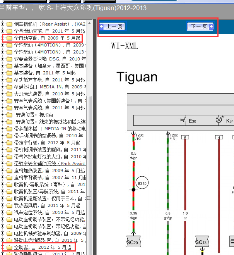This screenshot has width=234, height=255.
Task: Select tree item 全自动空调, 自 2009 年 5 月起
Action: 47,38
